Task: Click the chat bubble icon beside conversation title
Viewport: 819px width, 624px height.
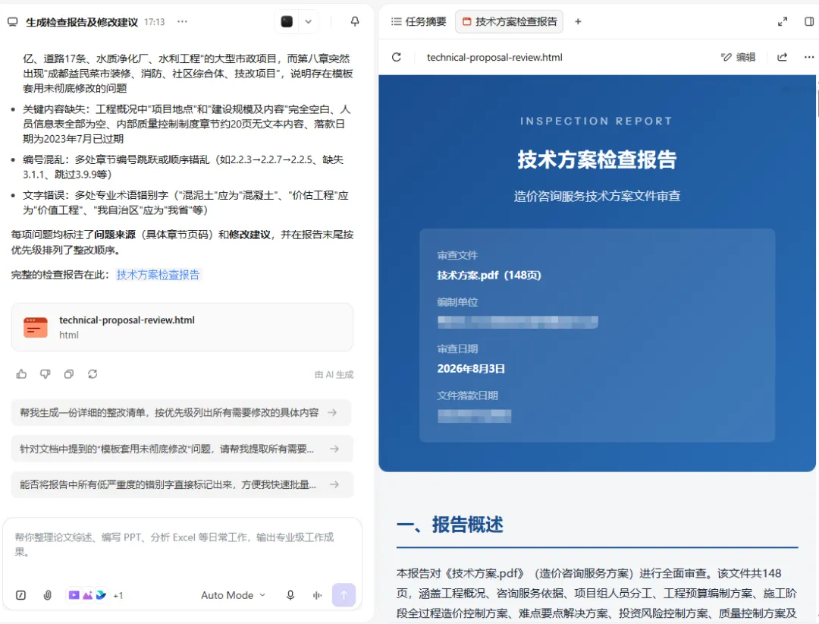Action: 13,22
